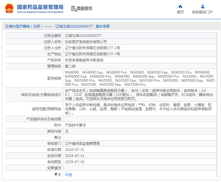221x182 pixels.
Task: Select product name 彩色多普勒超声诊断系统
Action: [x=84, y=60]
